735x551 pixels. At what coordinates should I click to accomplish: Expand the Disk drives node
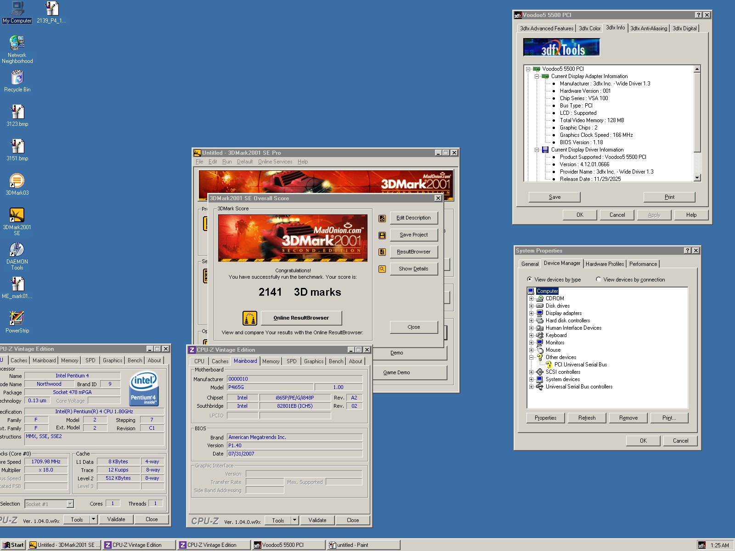point(531,306)
